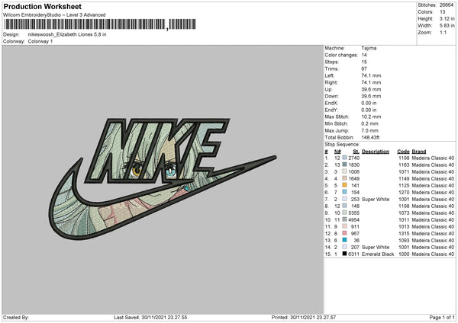Click the color swatch in the 2740 stitch row
Screen dimensions: 458x323
[x=345, y=158]
